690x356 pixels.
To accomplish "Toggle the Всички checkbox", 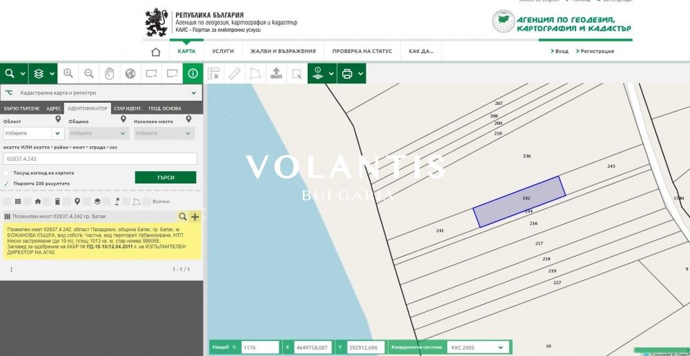I will click(146, 201).
